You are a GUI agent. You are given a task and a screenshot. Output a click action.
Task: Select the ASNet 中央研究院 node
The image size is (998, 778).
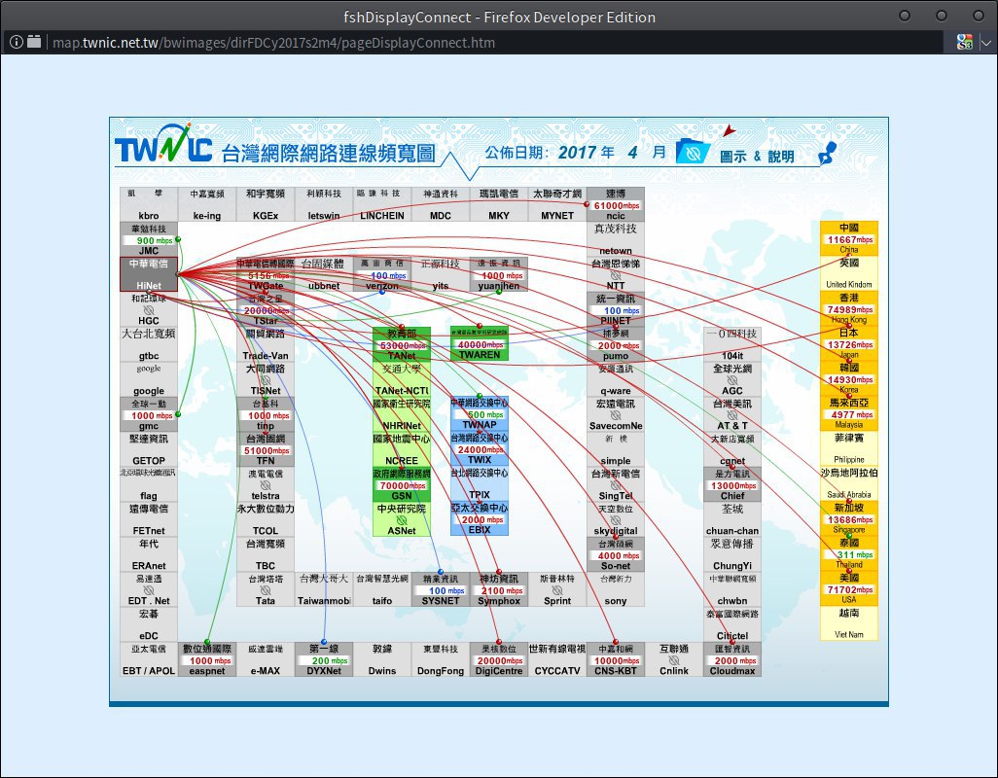[x=402, y=519]
